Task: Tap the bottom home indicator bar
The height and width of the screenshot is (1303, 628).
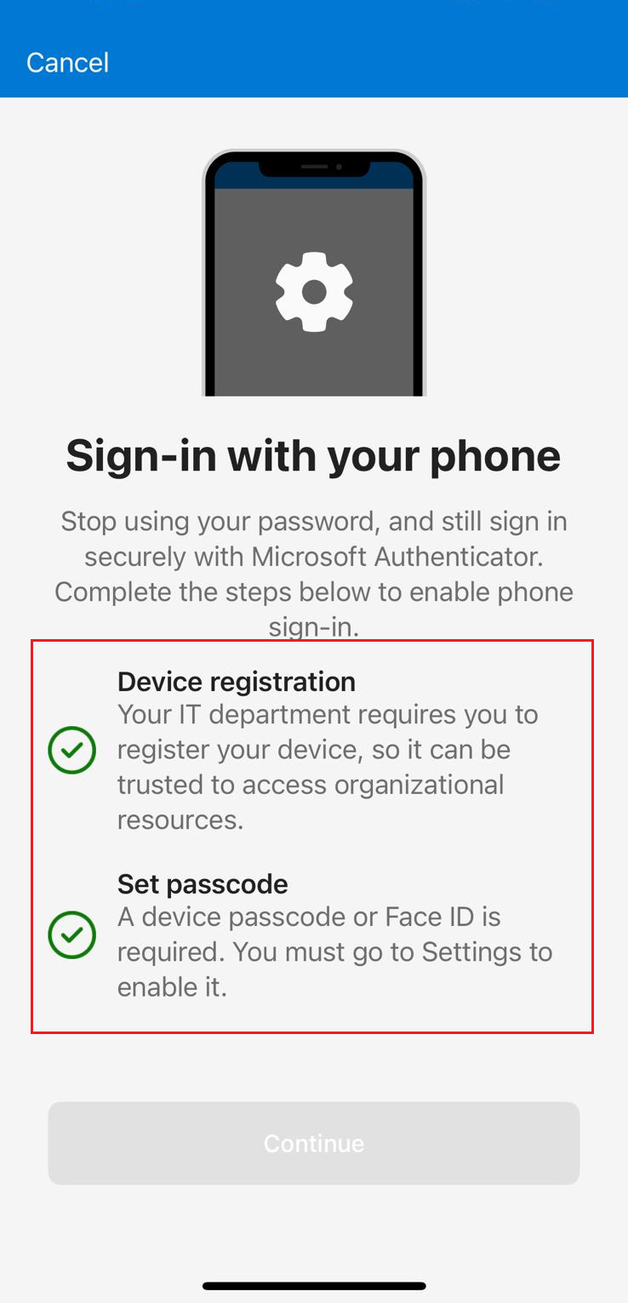Action: (x=314, y=1285)
